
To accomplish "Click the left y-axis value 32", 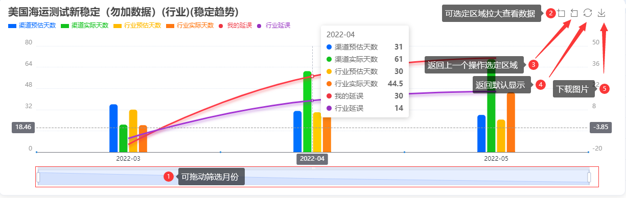I will coord(29,106).
